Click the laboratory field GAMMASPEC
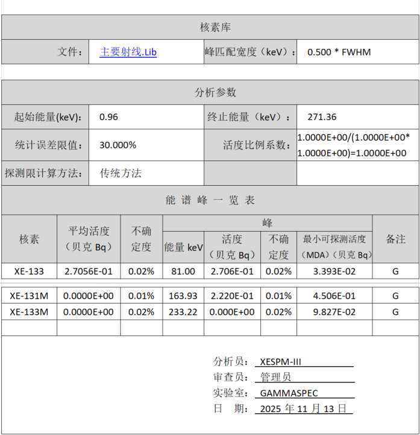 tap(289, 393)
